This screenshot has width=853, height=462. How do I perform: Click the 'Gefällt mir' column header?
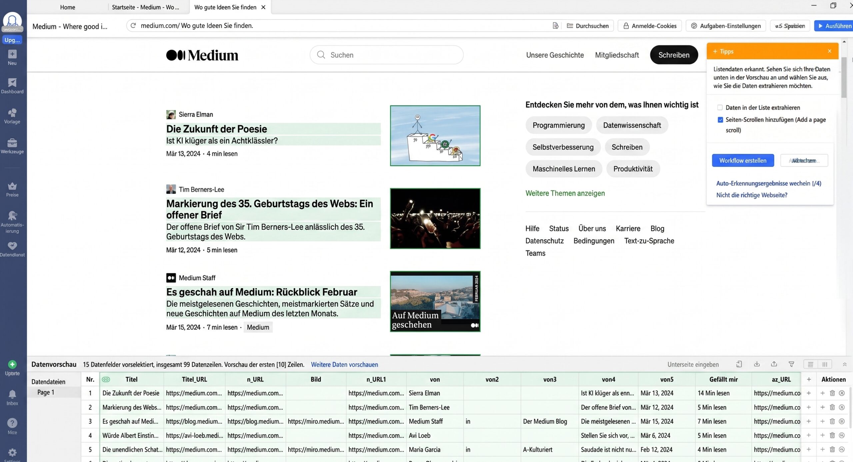click(723, 379)
